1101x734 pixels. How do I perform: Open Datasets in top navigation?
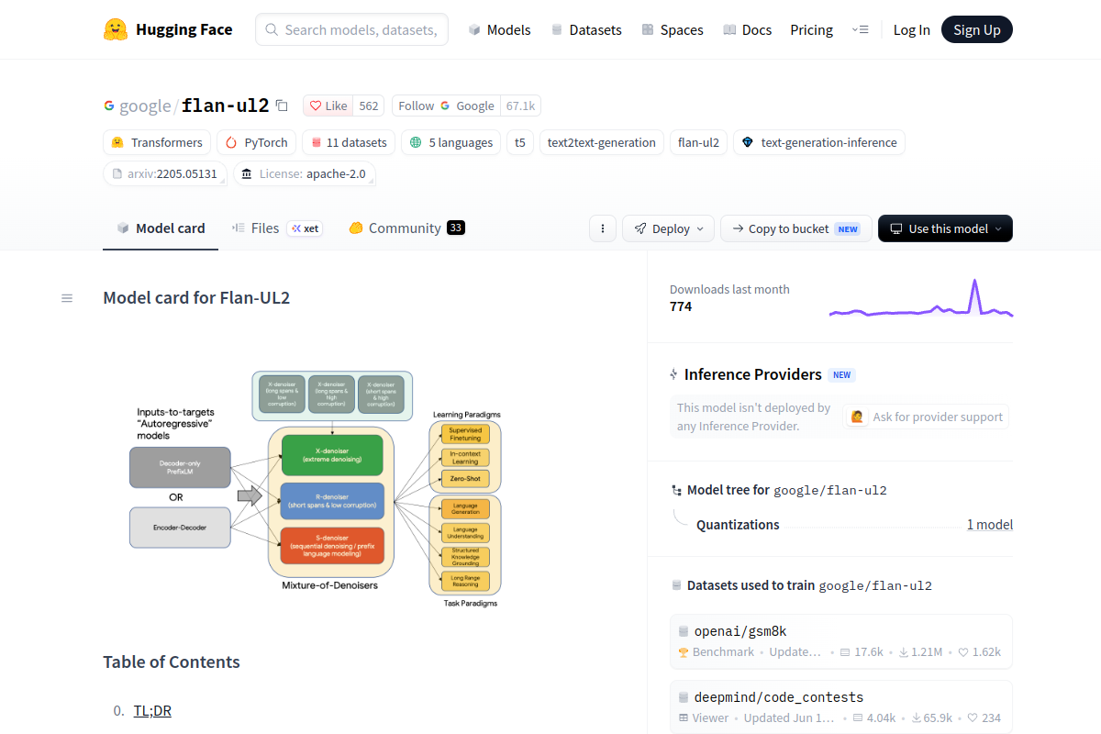point(586,29)
